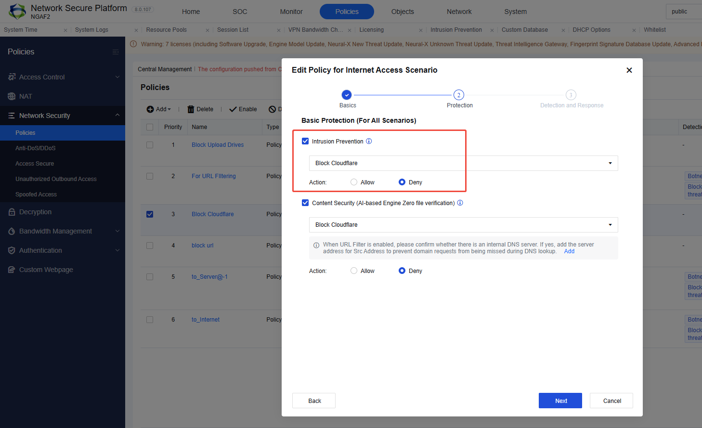Click the Add link for DNS server
Image resolution: width=702 pixels, height=428 pixels.
click(569, 251)
